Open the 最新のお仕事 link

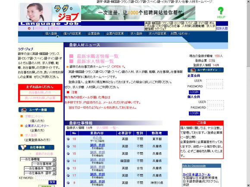44,154
